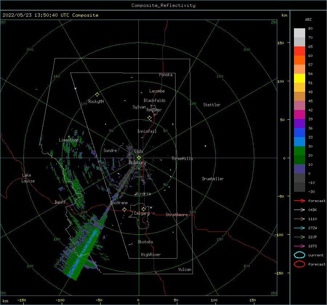Image resolution: width=327 pixels, height=305 pixels.
Task: Click the Drumheller label
Action: [213, 179]
